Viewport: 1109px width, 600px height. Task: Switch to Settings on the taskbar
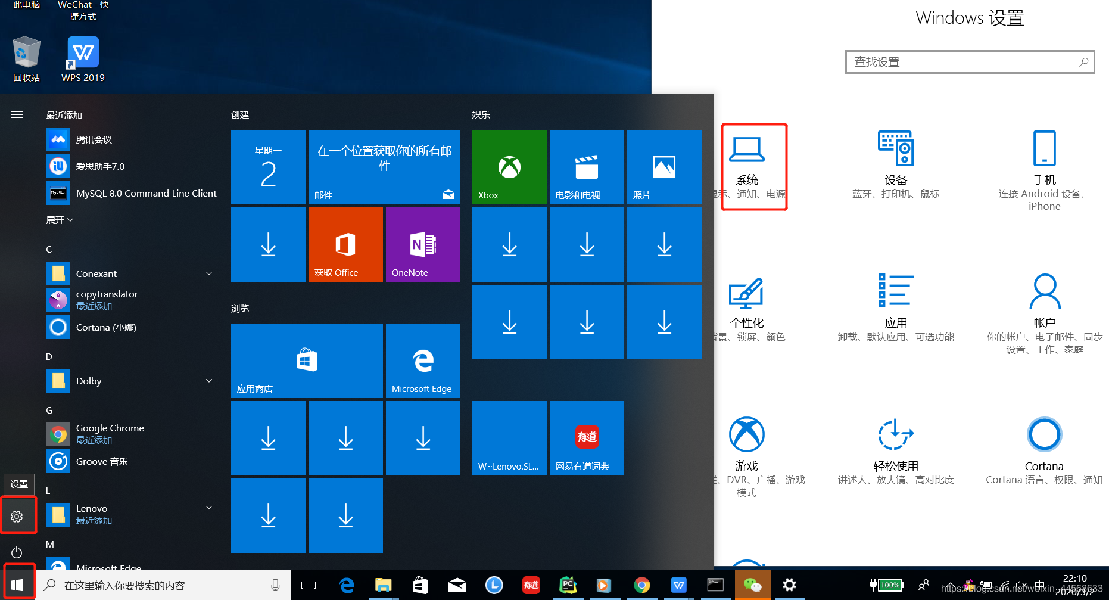pos(789,585)
